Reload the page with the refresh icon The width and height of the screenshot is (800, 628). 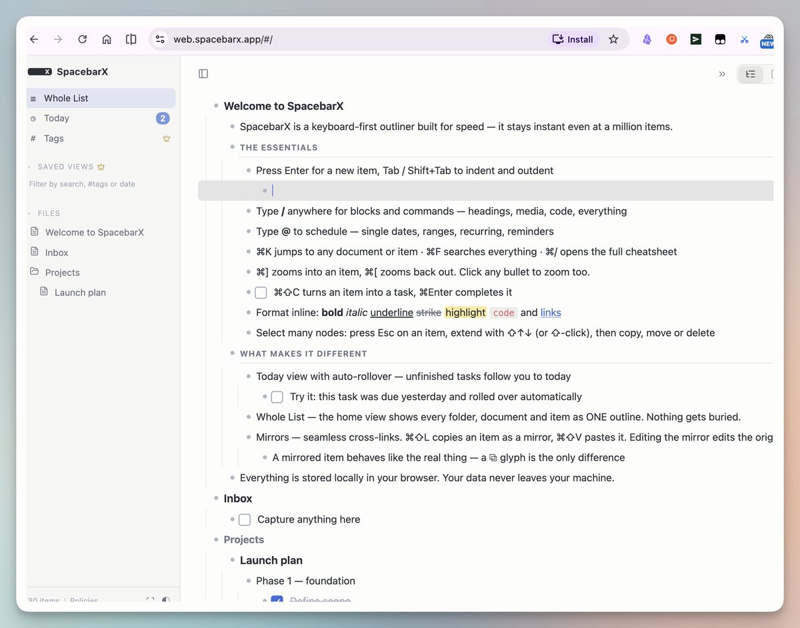pyautogui.click(x=83, y=39)
